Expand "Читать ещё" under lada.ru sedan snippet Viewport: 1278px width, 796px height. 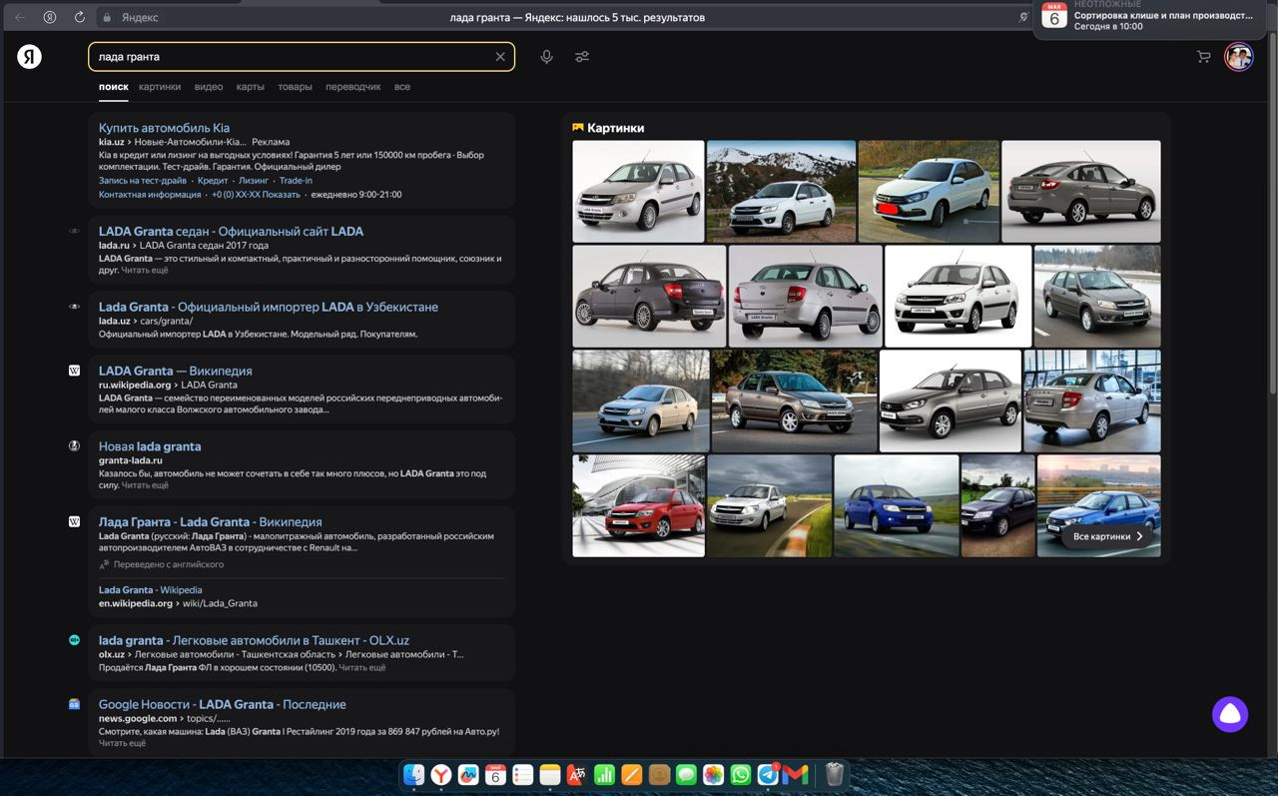pos(145,271)
